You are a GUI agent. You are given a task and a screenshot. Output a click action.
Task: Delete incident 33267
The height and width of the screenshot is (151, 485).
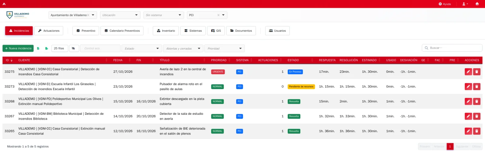click(x=477, y=116)
